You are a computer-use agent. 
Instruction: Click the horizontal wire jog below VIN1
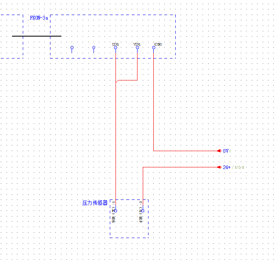click(127, 80)
